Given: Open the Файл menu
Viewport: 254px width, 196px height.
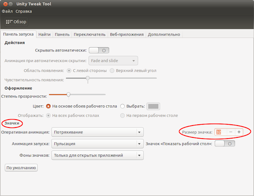Looking at the screenshot, I should pyautogui.click(x=7, y=11).
